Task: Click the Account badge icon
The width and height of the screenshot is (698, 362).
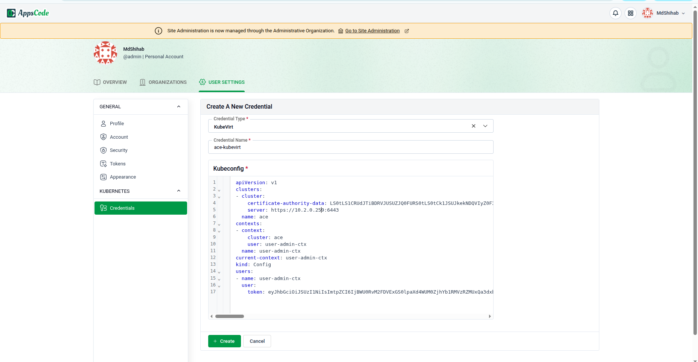Action: (x=104, y=137)
